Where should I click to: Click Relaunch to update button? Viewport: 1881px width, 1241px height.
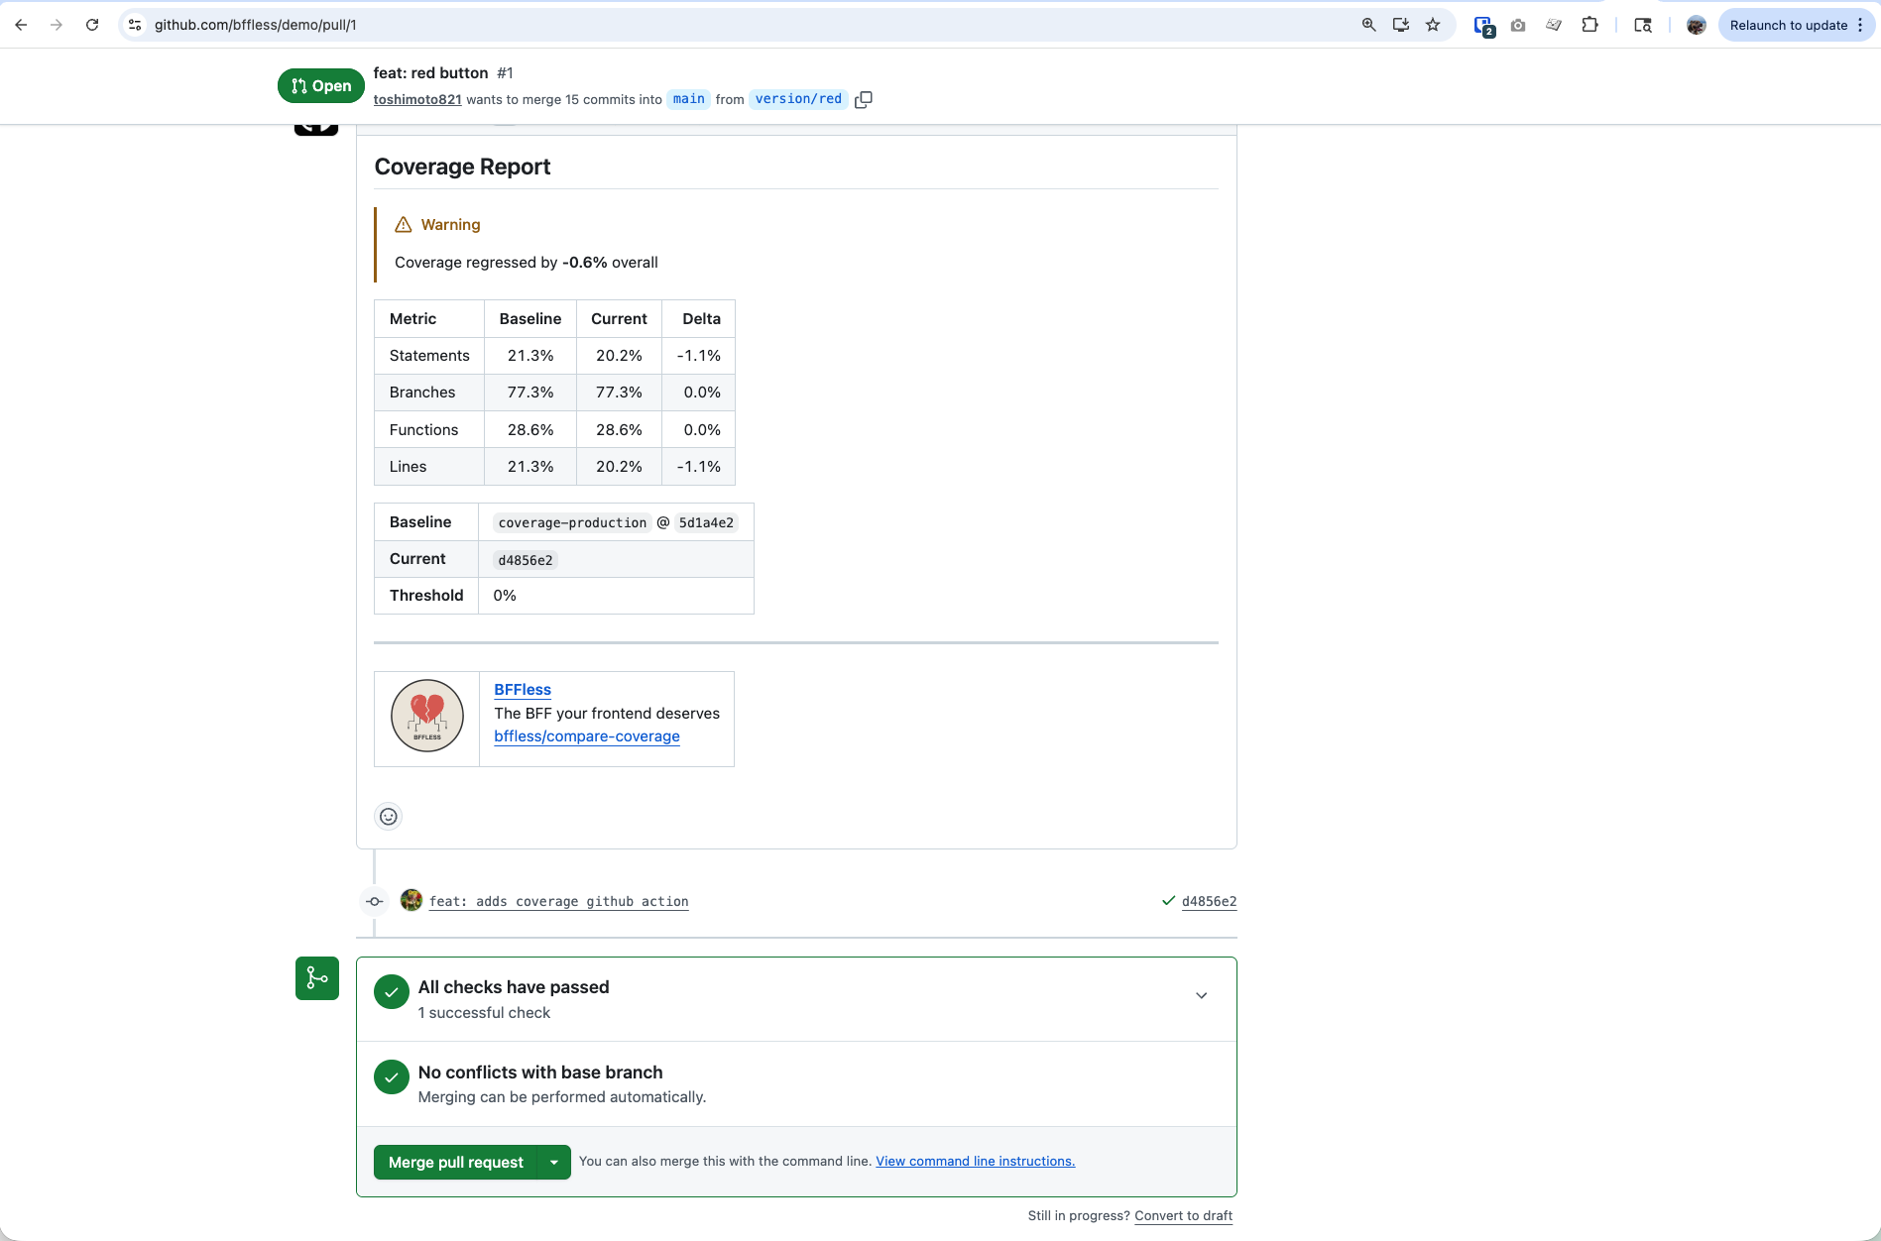1788,25
